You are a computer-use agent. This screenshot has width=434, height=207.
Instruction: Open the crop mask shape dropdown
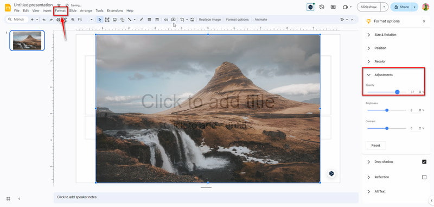pos(187,20)
